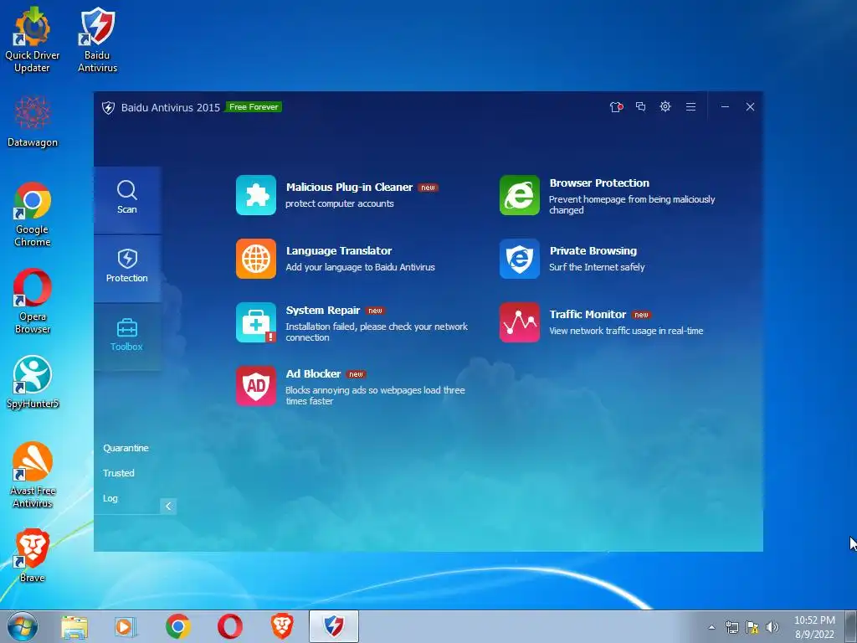Open the Browser Protection green icon
This screenshot has width=857, height=643.
(519, 195)
